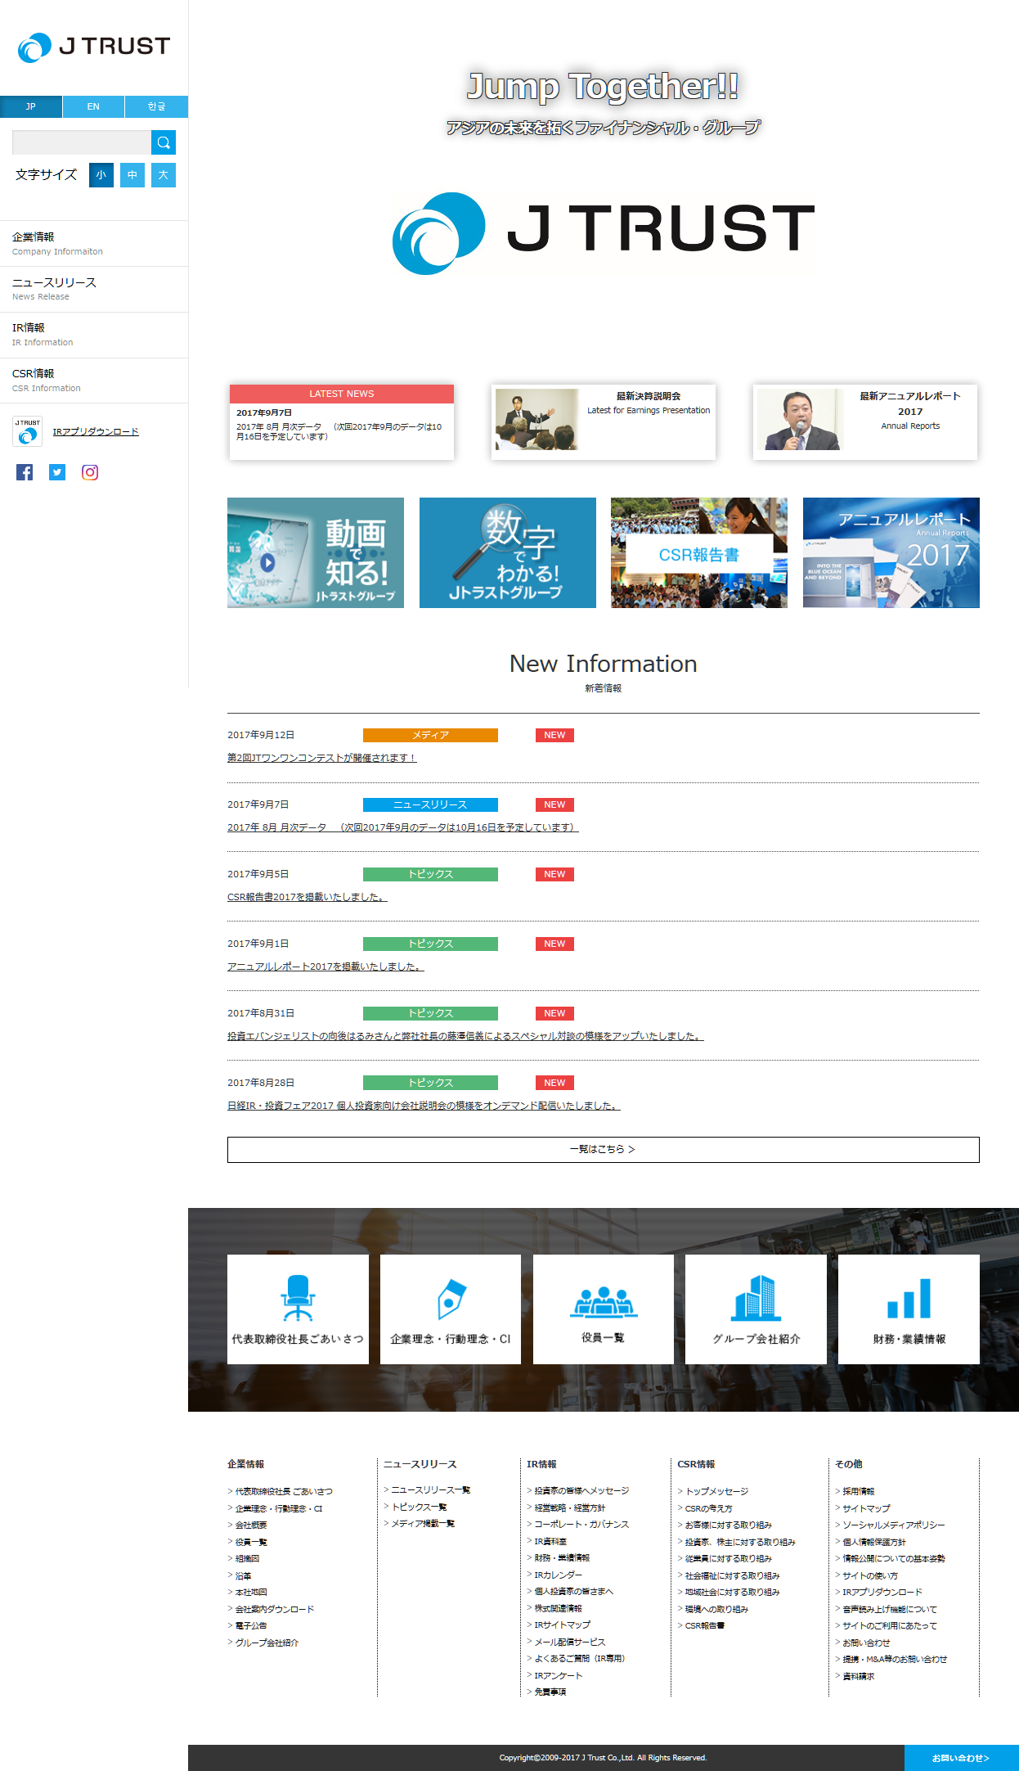Screen dimensions: 1019x1771
Task: Open the Facebook icon link
Action: (25, 472)
